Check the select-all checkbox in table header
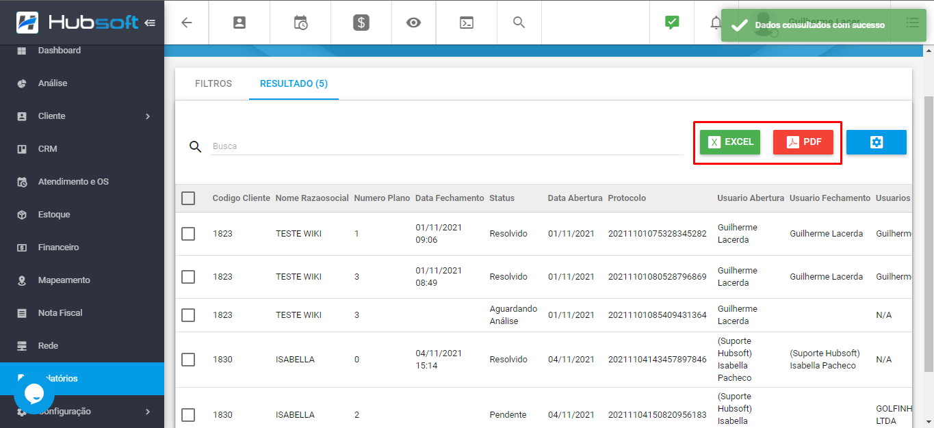 (188, 198)
